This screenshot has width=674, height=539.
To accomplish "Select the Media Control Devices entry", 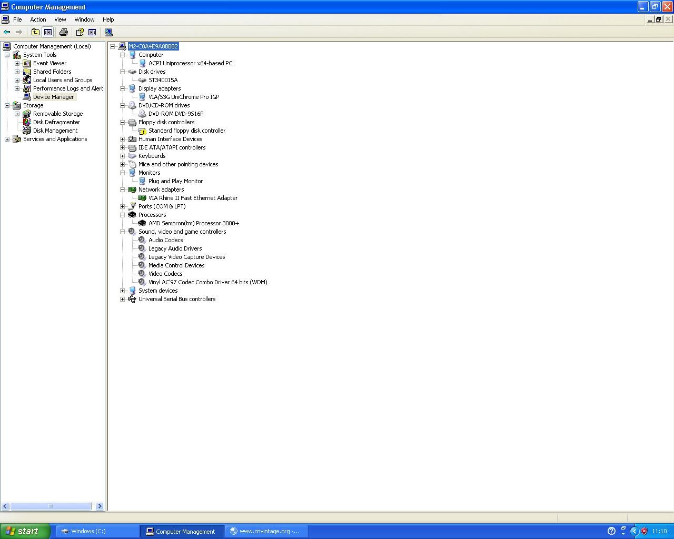I will (x=176, y=265).
